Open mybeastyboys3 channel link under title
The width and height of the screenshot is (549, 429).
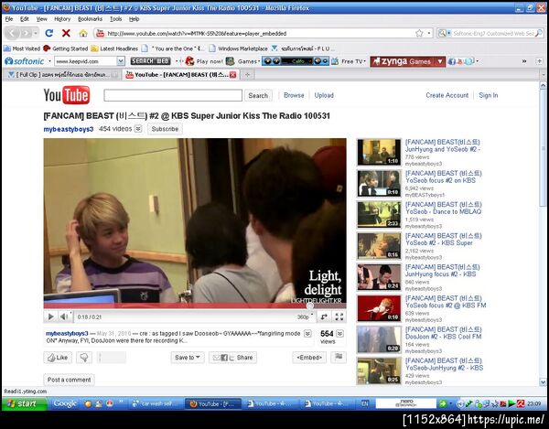[x=69, y=129]
